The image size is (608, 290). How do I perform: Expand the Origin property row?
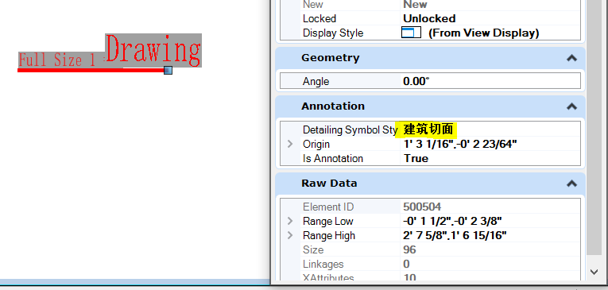[290, 145]
